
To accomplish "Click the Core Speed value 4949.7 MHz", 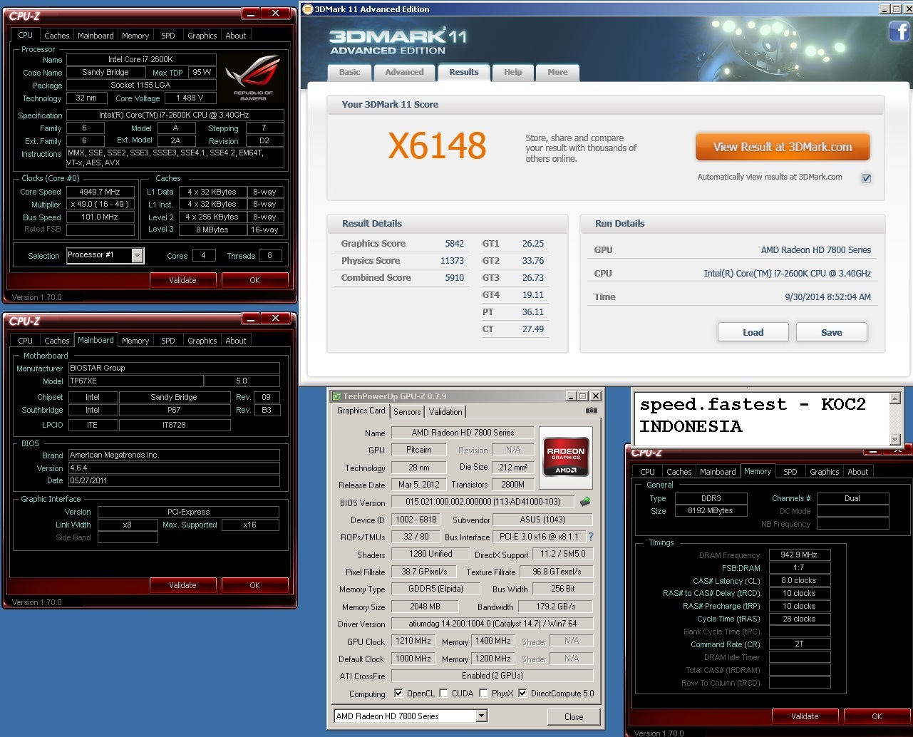I will point(100,192).
